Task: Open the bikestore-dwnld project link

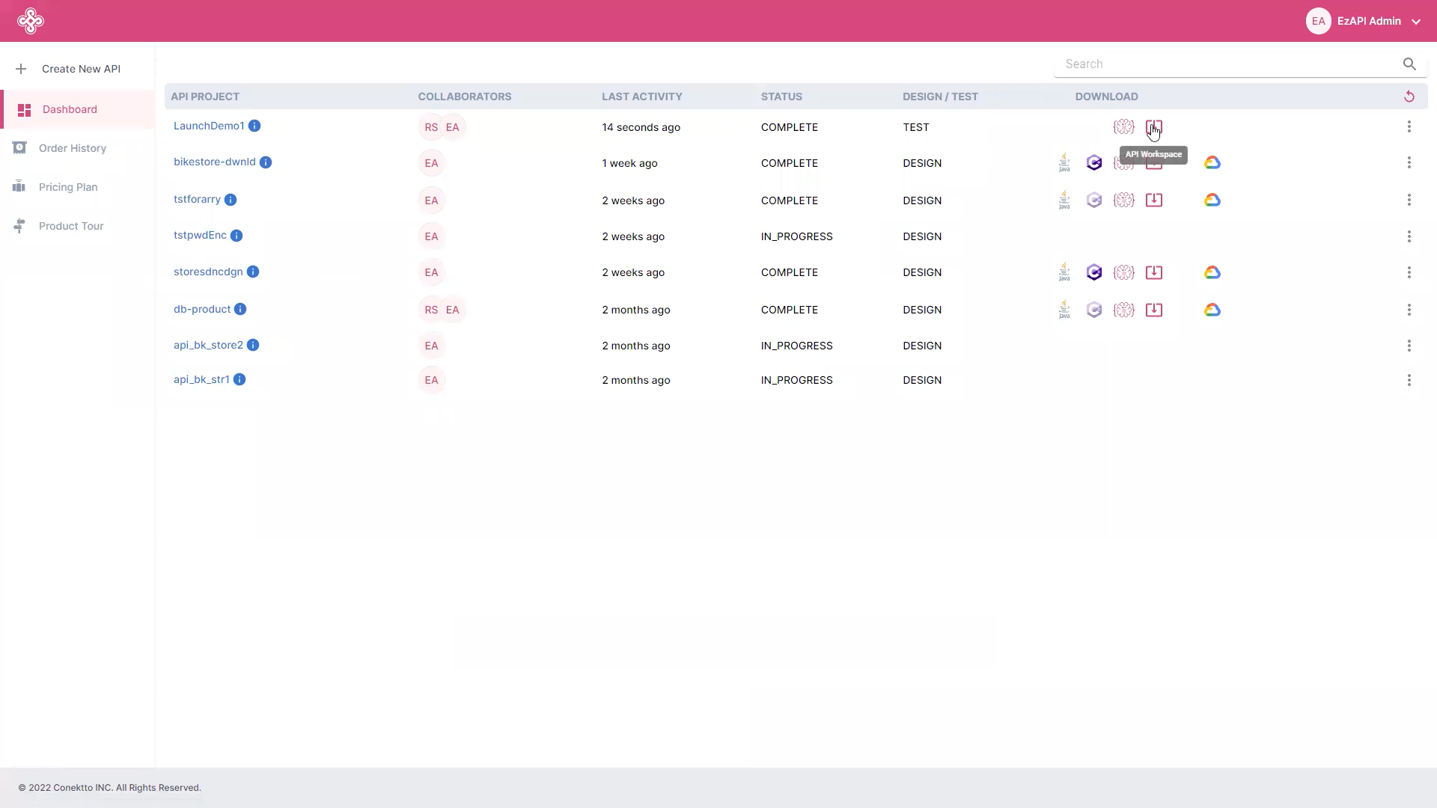Action: (x=214, y=162)
